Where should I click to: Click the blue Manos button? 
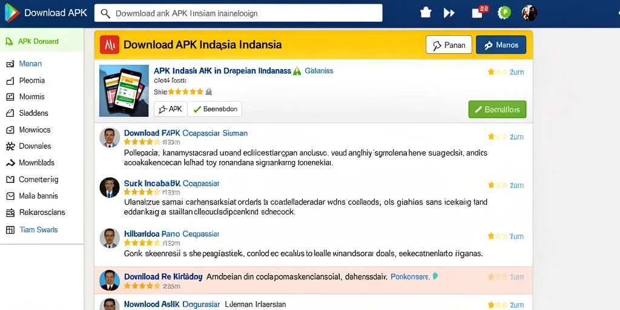[x=501, y=45]
